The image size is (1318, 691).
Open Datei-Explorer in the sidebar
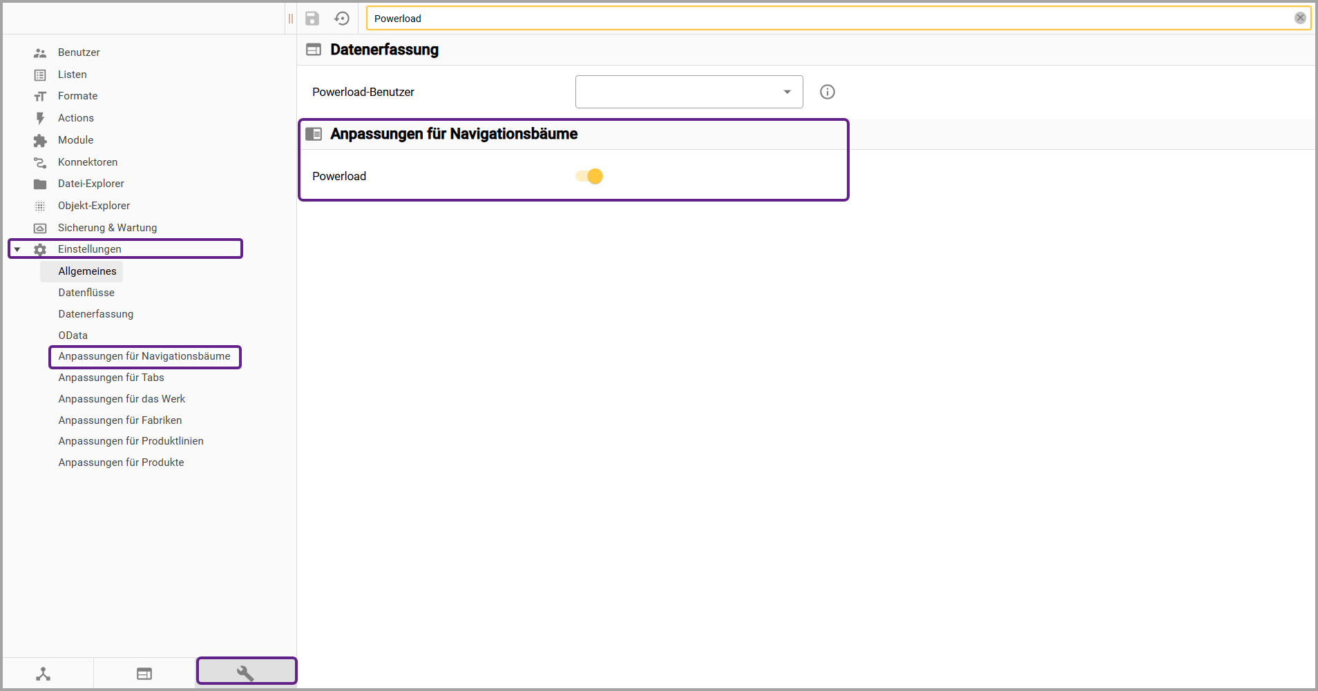[90, 184]
